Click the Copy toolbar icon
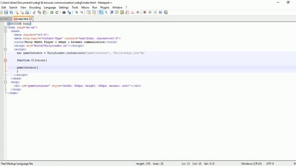 pyautogui.click(x=39, y=12)
